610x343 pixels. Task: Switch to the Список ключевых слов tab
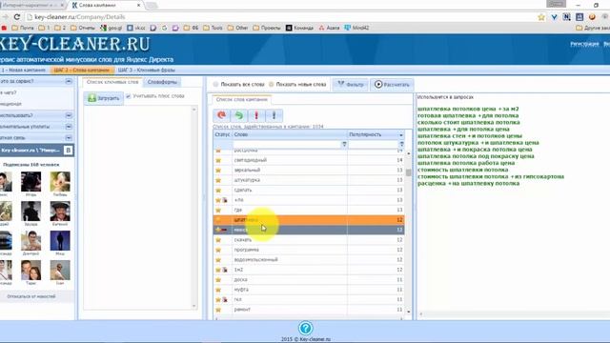[112, 82]
